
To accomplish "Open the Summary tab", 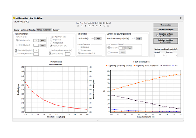I will tap(56, 30).
